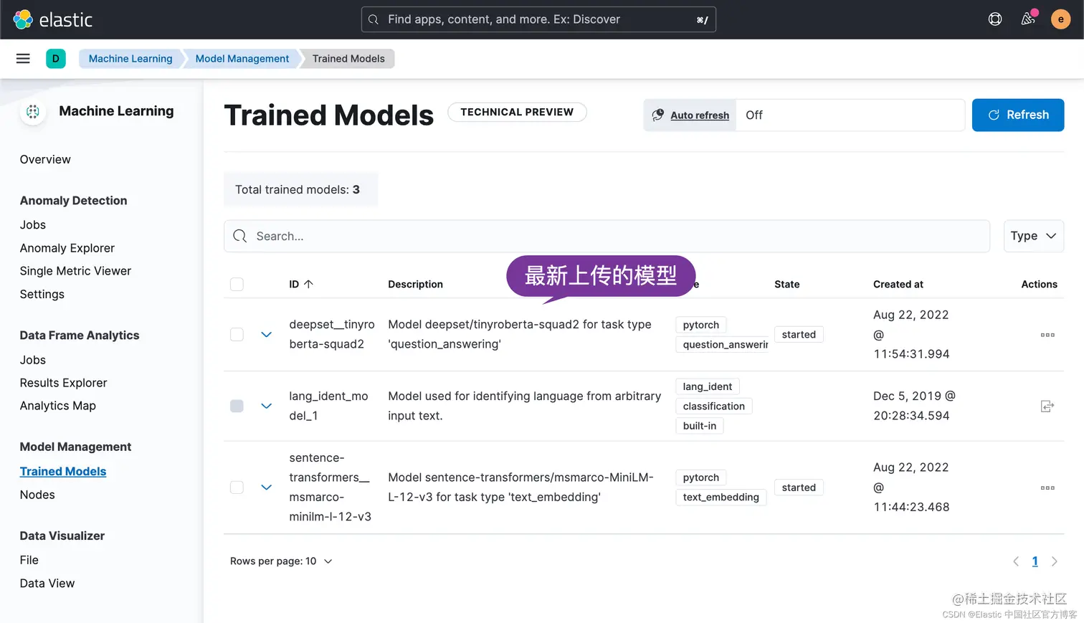Click the built-in type badge

pos(700,426)
